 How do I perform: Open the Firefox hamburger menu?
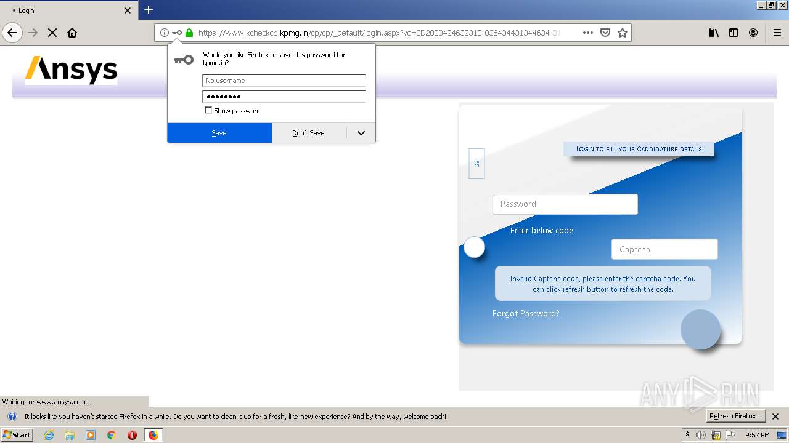pyautogui.click(x=777, y=33)
